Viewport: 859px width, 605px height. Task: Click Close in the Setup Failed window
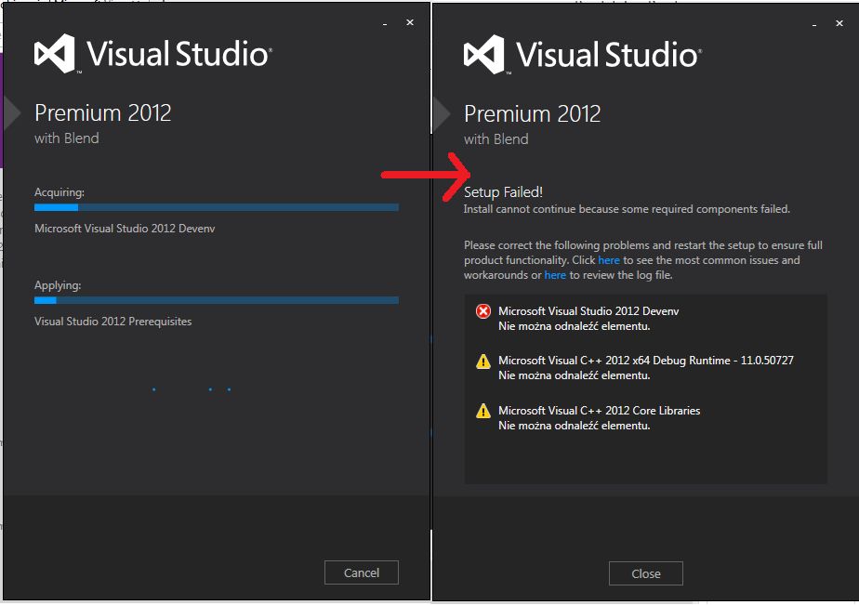click(x=646, y=573)
